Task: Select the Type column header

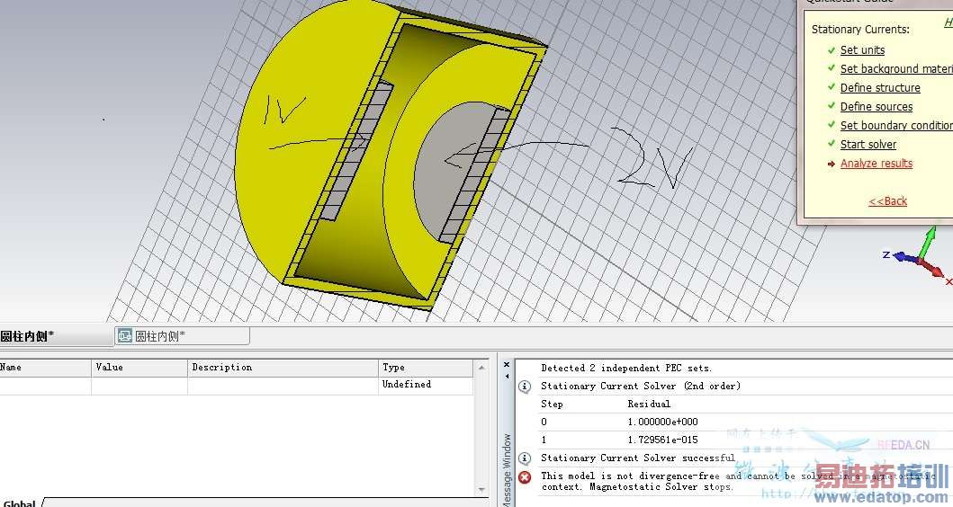Action: [426, 368]
